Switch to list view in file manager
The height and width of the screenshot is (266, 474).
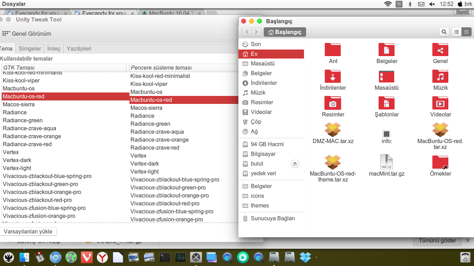pyautogui.click(x=456, y=32)
